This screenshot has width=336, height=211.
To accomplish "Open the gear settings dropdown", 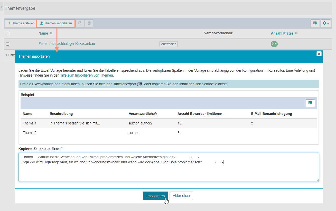I will pos(325,23).
